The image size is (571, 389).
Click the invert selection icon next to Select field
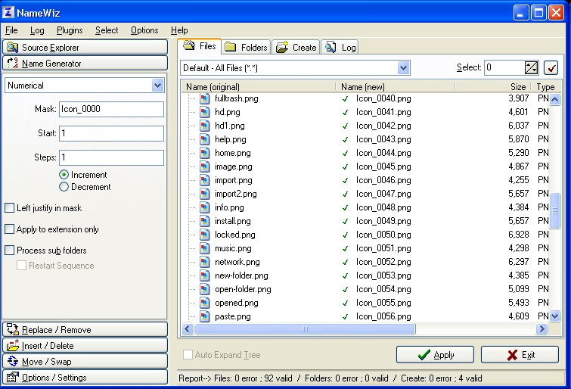[x=531, y=67]
